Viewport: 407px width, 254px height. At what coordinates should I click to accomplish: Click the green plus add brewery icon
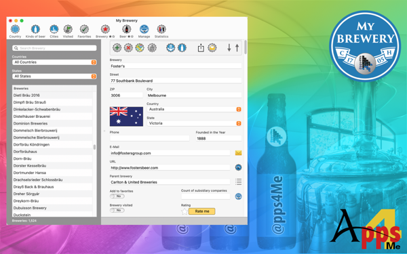point(117,47)
